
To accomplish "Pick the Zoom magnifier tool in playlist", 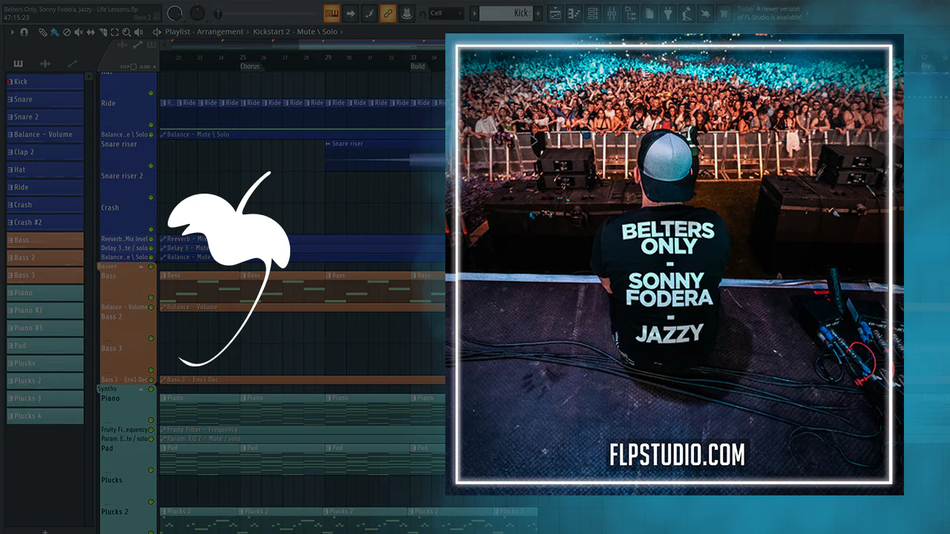I will click(x=126, y=32).
